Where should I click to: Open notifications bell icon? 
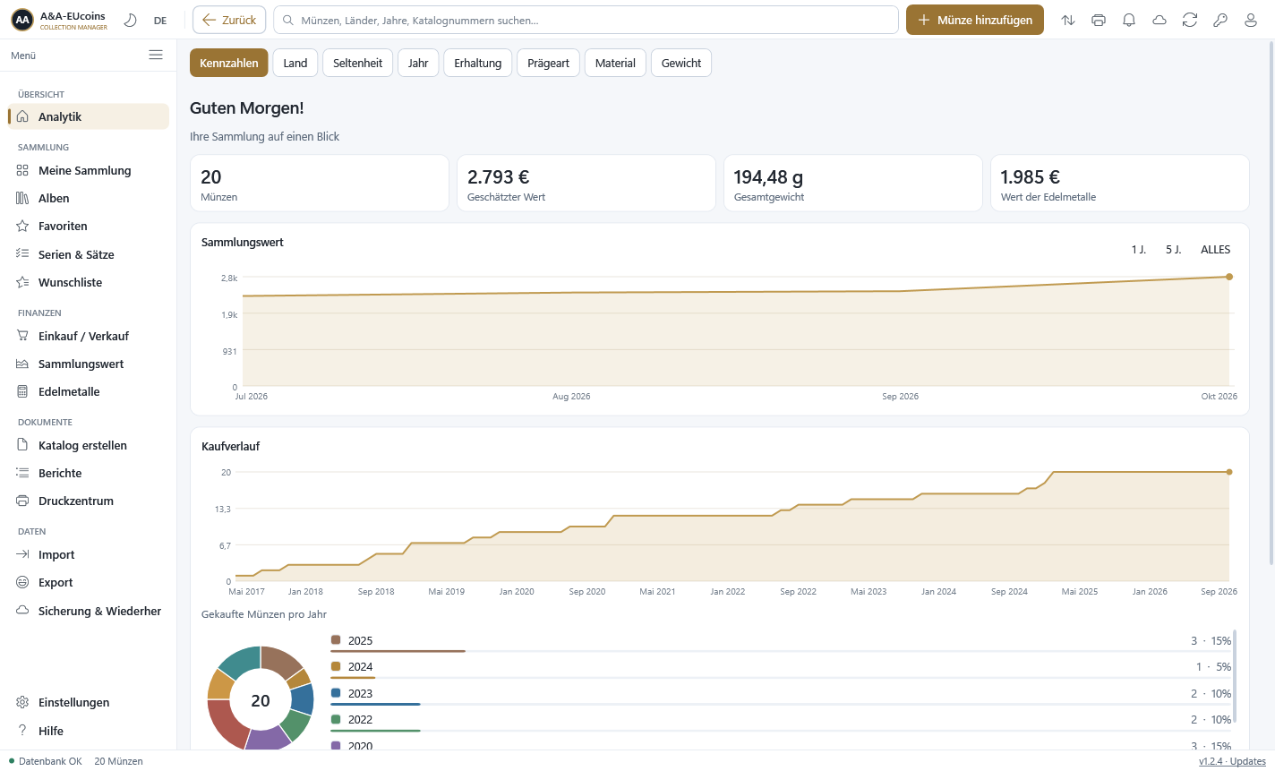[1129, 20]
